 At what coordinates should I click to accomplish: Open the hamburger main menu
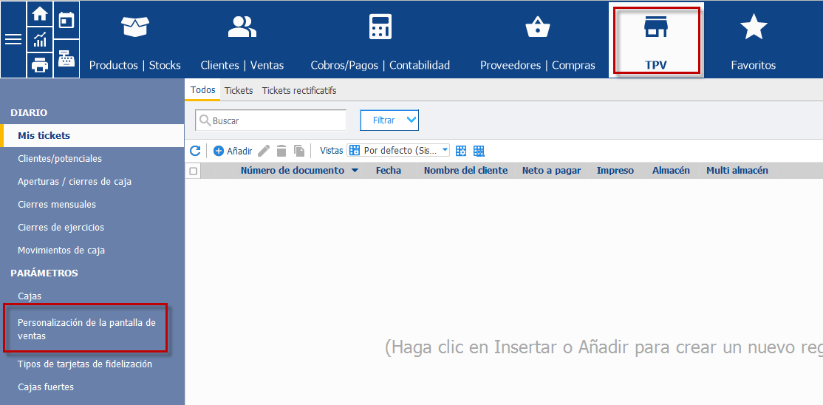tap(13, 39)
